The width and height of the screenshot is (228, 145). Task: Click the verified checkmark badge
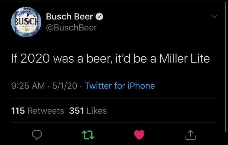tap(99, 17)
